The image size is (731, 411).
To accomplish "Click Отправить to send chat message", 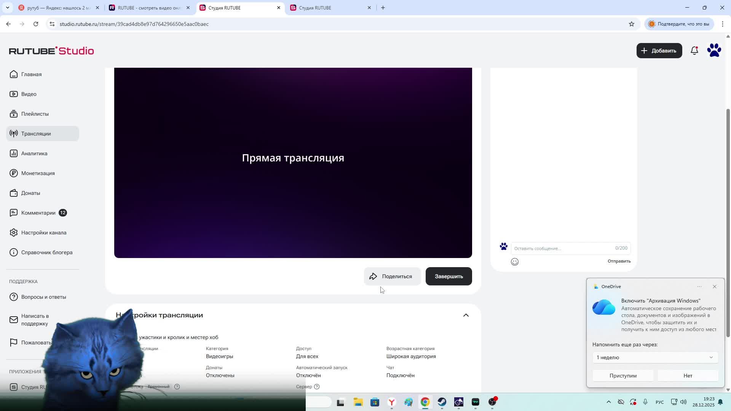I will pos(619,261).
